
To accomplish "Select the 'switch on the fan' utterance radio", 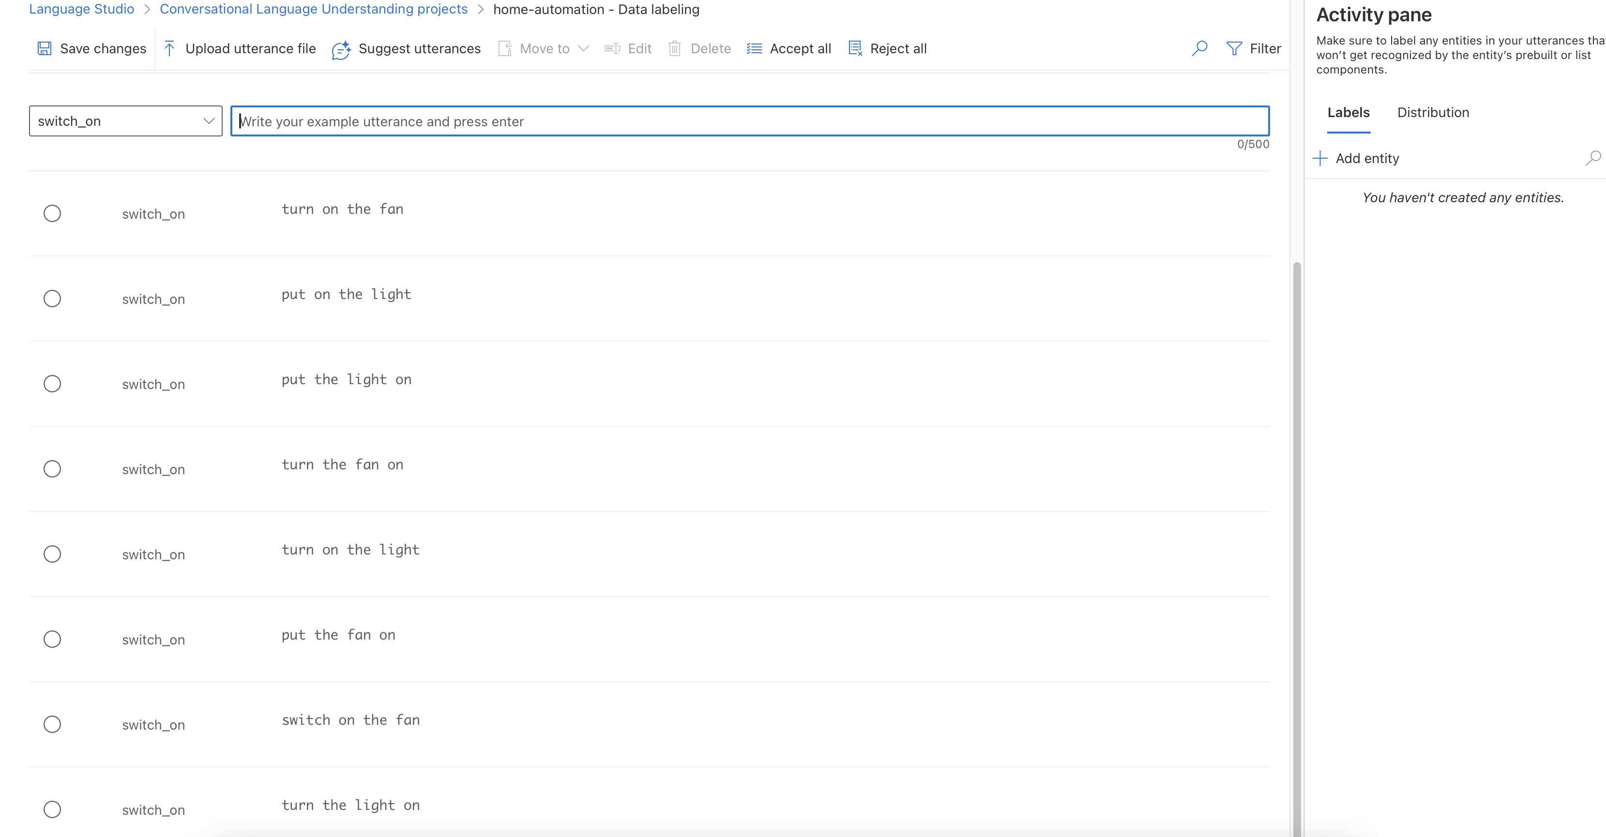I will click(x=52, y=724).
